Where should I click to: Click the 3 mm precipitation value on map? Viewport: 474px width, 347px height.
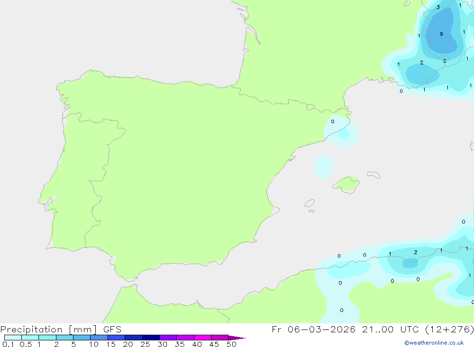tap(438, 7)
